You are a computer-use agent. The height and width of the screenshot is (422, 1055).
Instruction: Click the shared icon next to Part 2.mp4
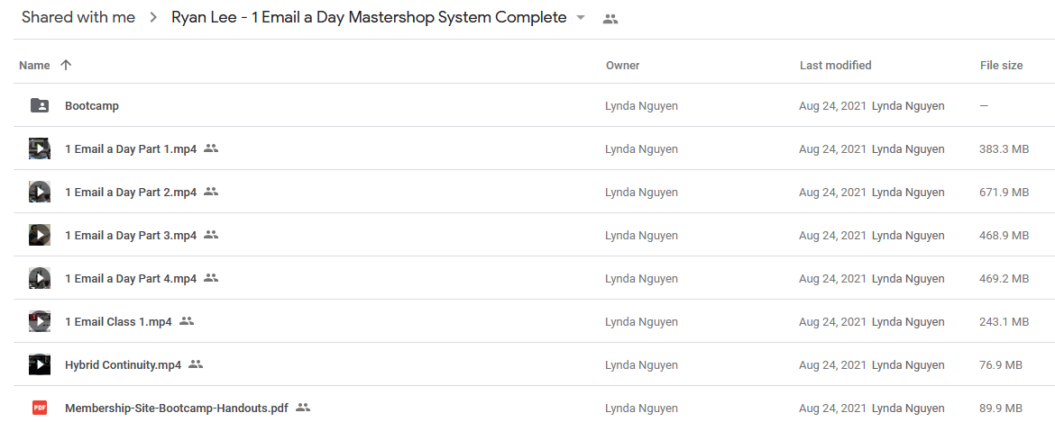[211, 192]
